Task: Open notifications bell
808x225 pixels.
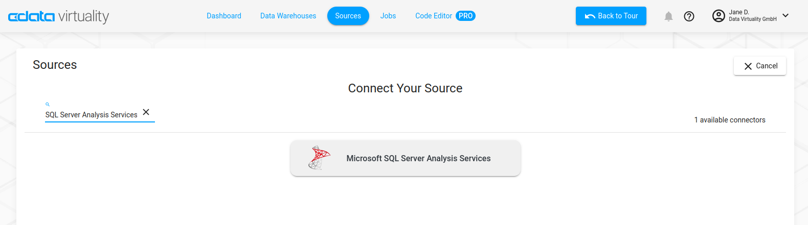Action: (668, 16)
